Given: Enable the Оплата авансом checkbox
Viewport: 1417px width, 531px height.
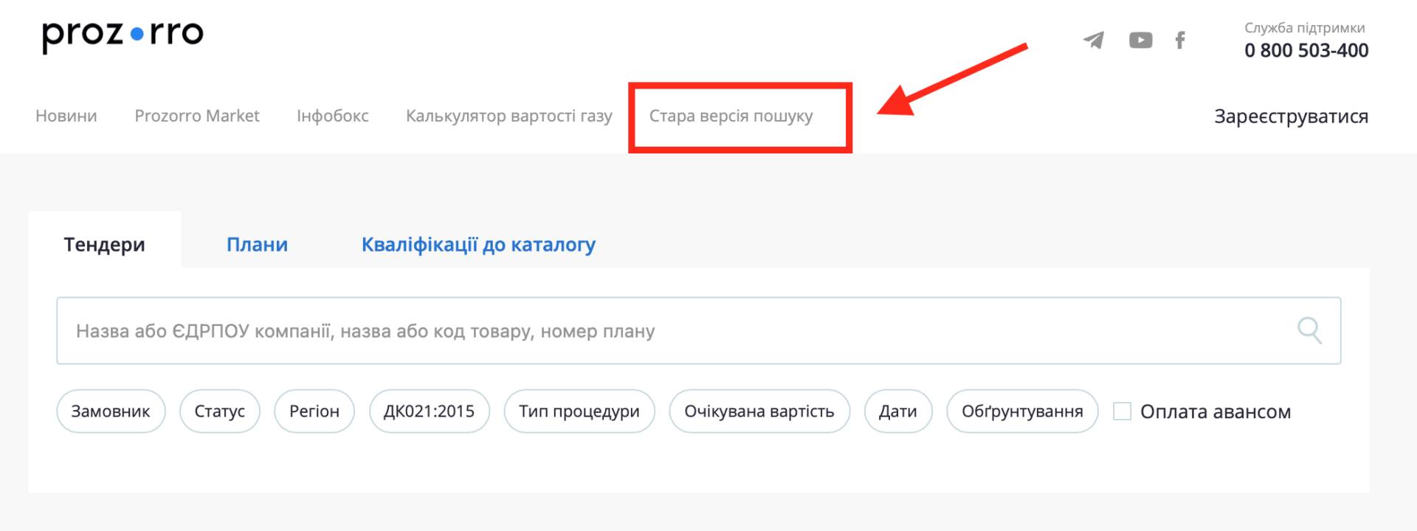Looking at the screenshot, I should 1122,412.
